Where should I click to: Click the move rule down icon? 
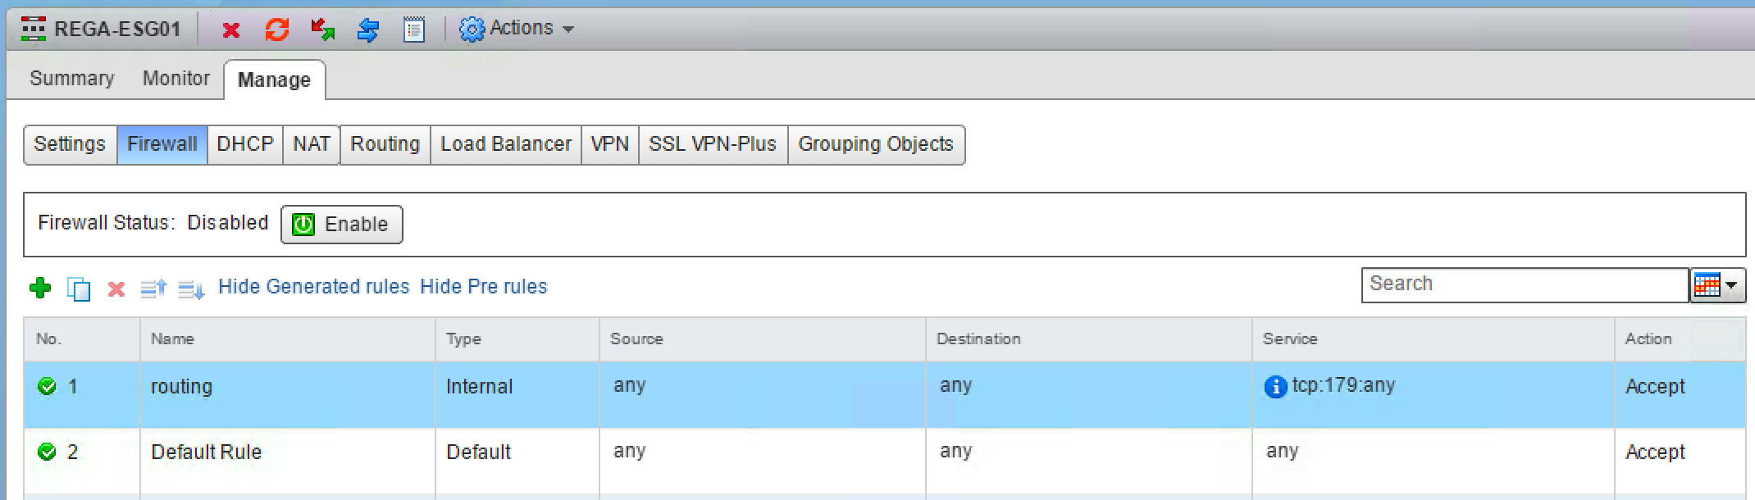[191, 289]
